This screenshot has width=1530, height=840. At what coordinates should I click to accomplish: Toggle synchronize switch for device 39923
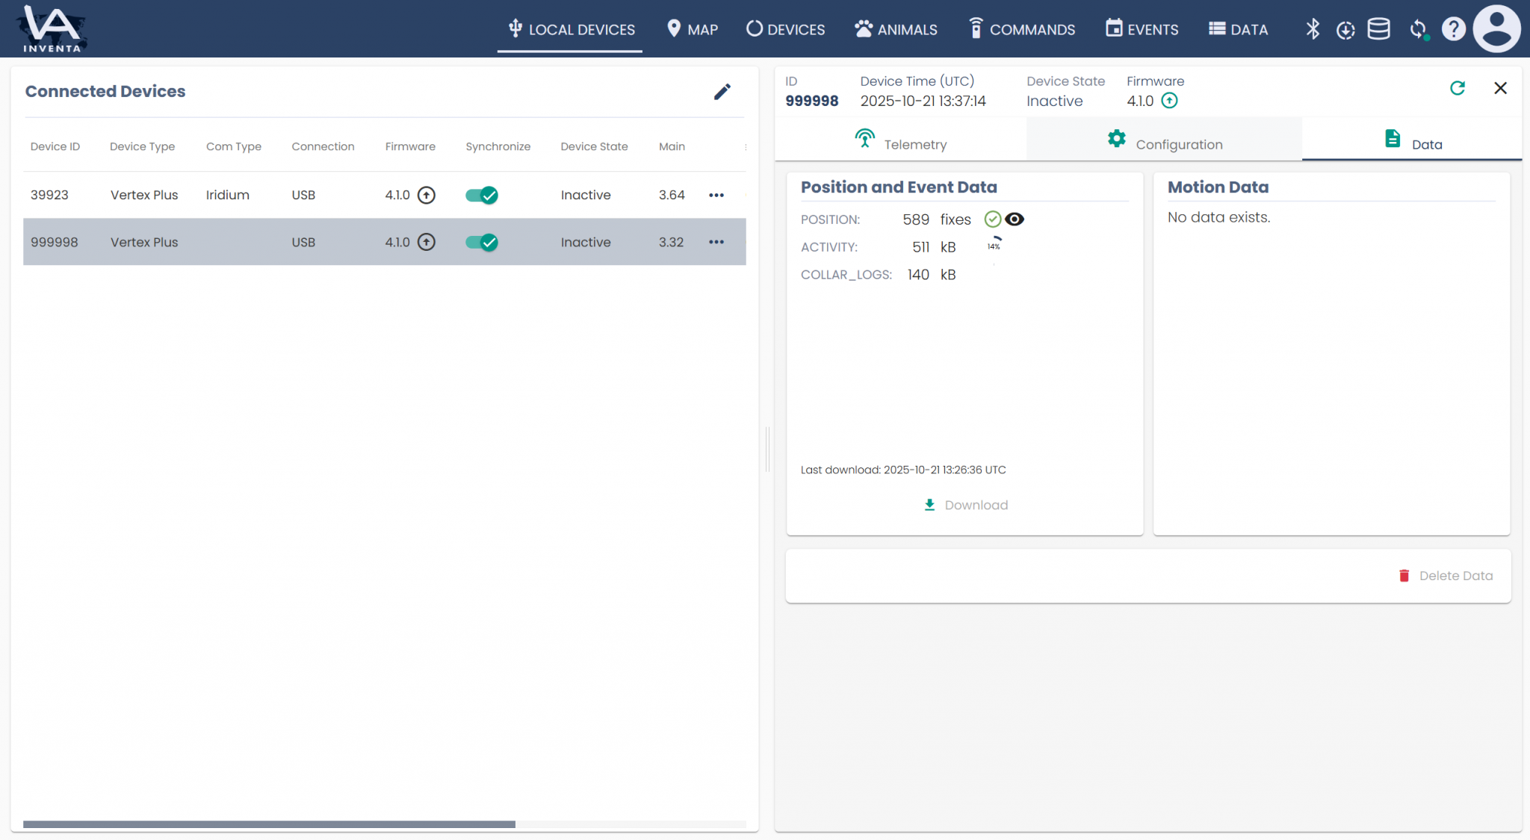pyautogui.click(x=482, y=195)
